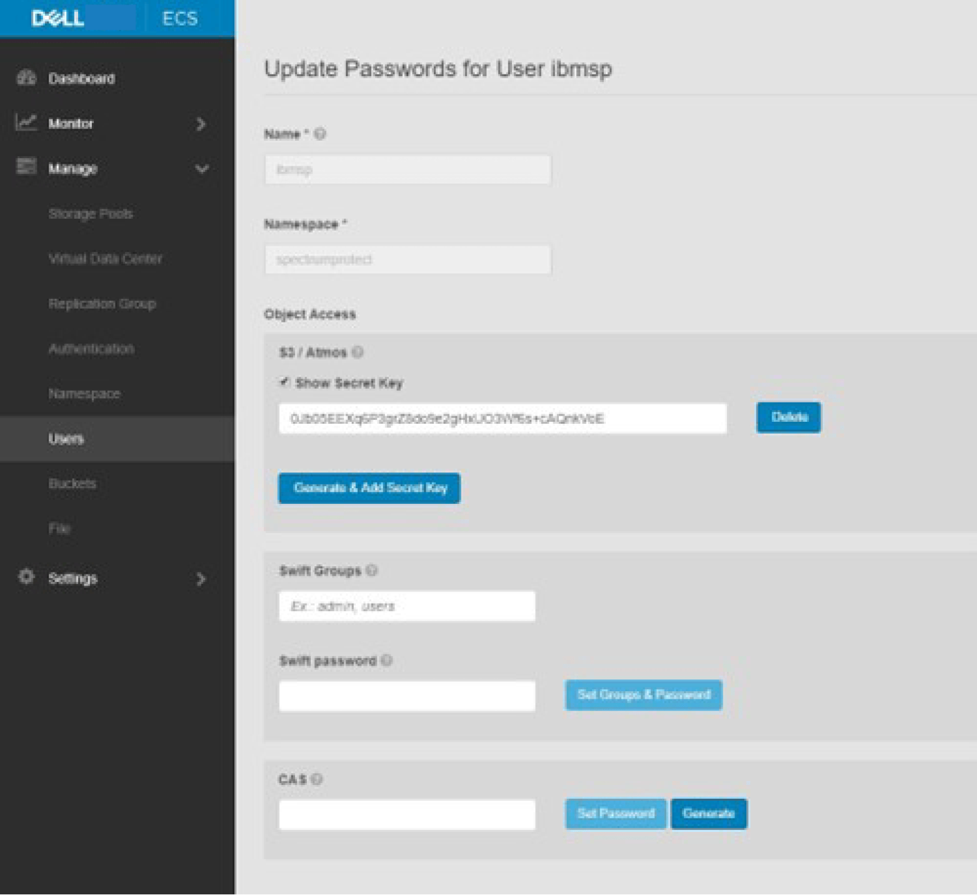Image resolution: width=977 pixels, height=895 pixels.
Task: Click Set Groups & Password button
Action: coord(643,694)
